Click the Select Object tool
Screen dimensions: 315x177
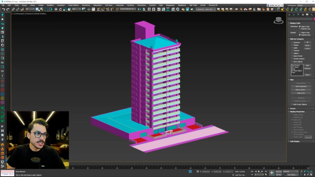pos(37,9)
